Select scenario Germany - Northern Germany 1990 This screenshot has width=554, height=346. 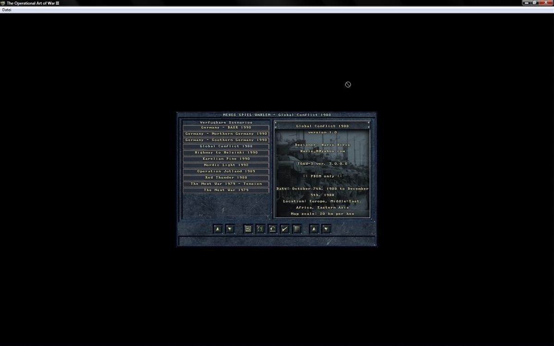226,134
